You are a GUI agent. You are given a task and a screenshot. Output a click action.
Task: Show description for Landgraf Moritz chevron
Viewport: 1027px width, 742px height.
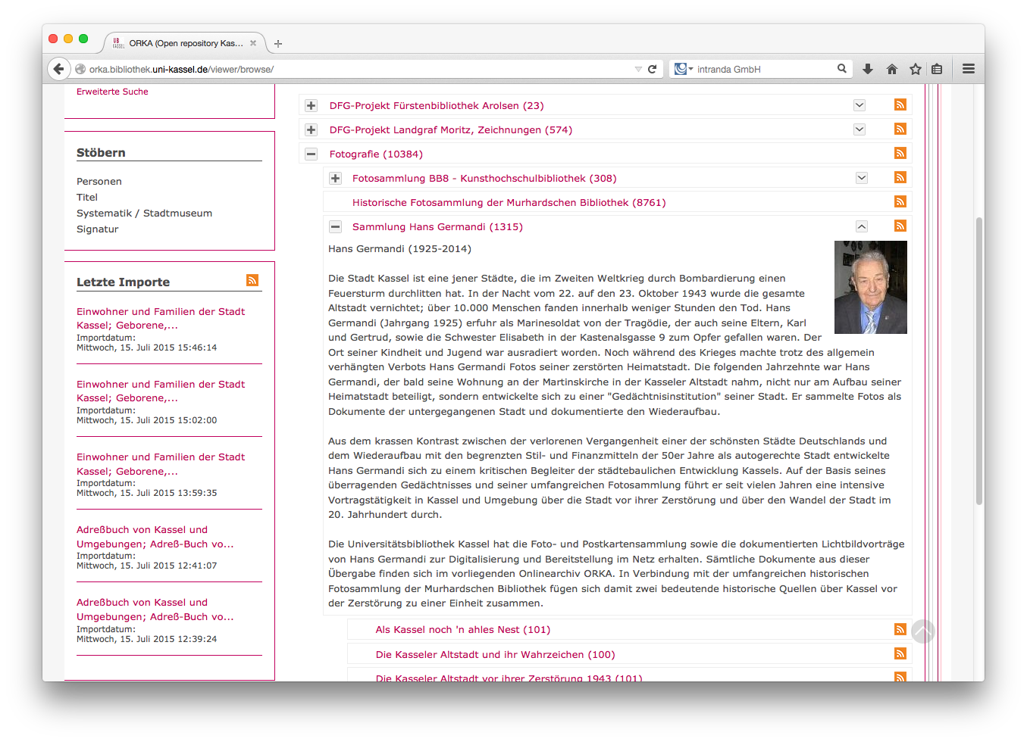pyautogui.click(x=859, y=129)
